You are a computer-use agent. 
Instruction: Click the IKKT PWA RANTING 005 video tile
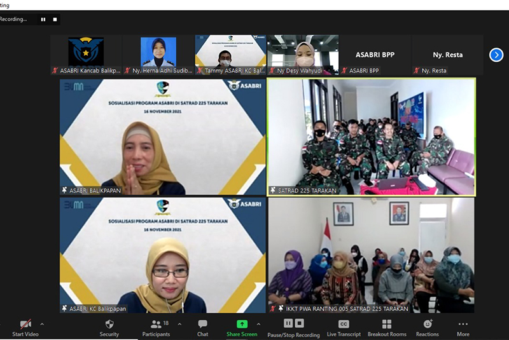pyautogui.click(x=372, y=255)
